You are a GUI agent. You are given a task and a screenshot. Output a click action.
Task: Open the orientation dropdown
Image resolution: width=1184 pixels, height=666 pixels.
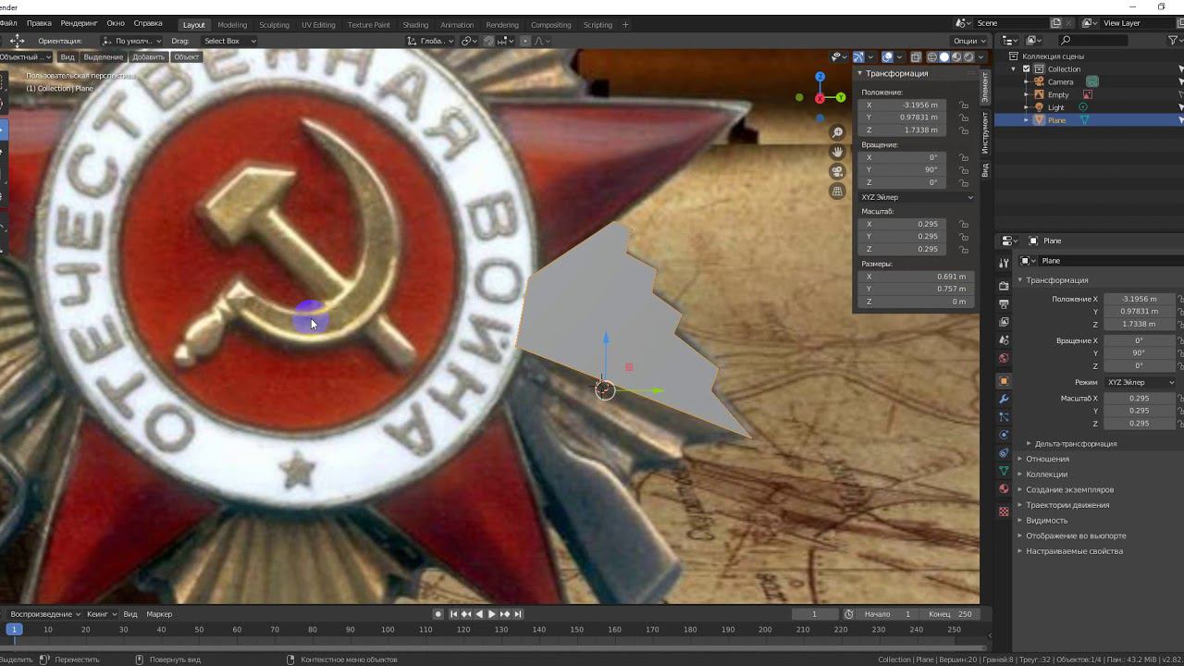tap(130, 41)
